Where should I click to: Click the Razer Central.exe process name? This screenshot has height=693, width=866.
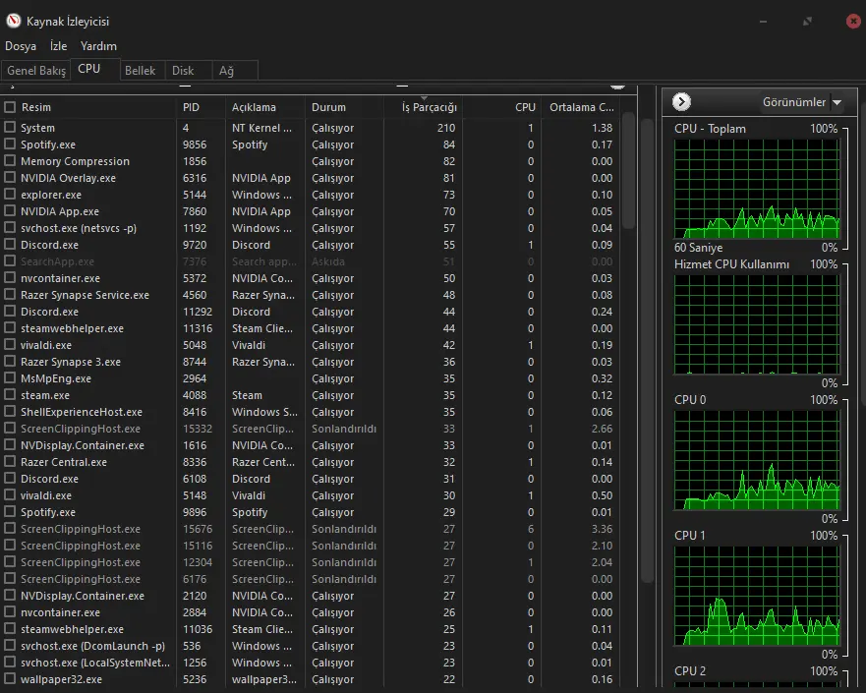[x=64, y=462]
